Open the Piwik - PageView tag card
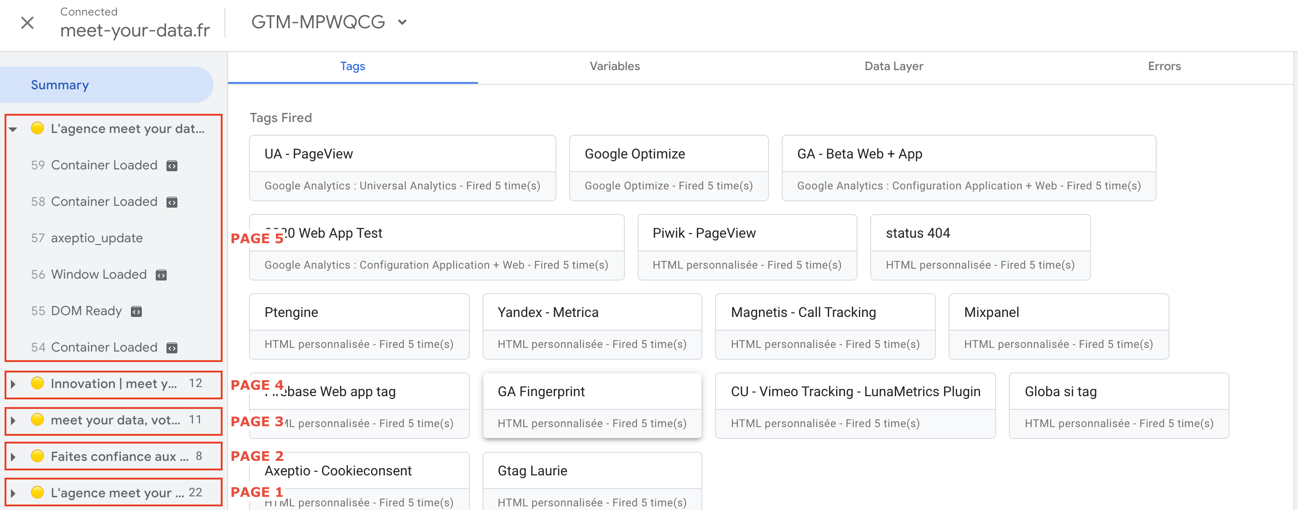 (747, 247)
